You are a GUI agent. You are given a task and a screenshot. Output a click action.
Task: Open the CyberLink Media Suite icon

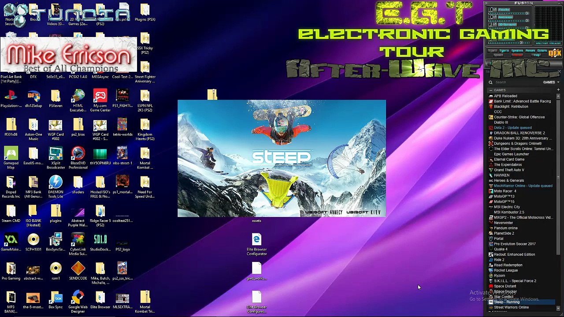click(78, 243)
